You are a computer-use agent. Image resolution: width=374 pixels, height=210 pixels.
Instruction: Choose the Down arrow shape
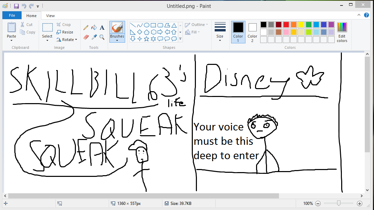[x=133, y=39]
